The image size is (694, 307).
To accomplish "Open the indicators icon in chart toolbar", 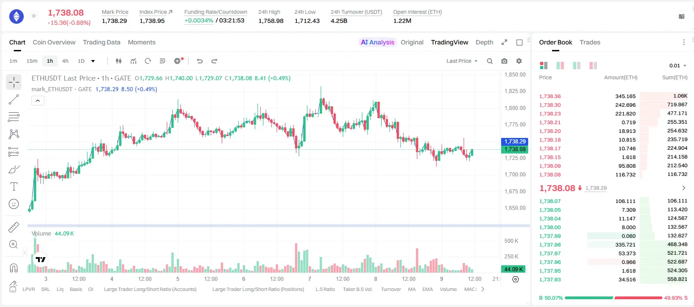I will pyautogui.click(x=133, y=61).
